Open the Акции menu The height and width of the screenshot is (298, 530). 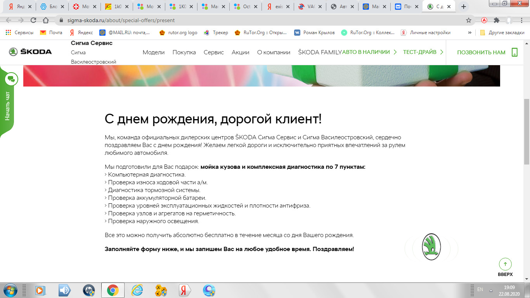point(241,52)
